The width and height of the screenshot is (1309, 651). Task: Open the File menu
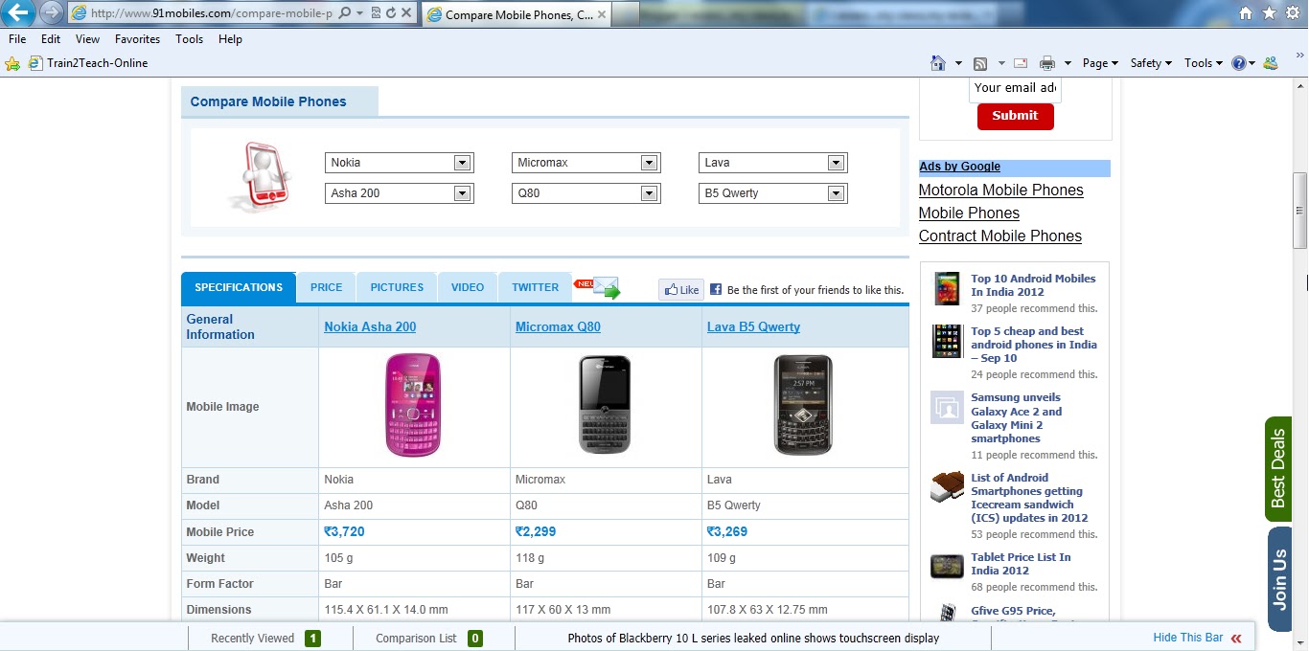click(17, 39)
